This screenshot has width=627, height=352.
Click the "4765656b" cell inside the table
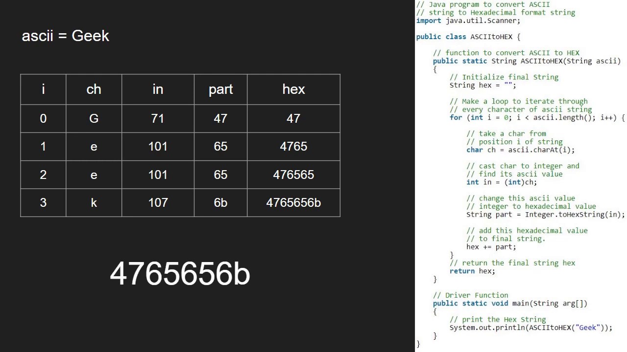click(293, 203)
